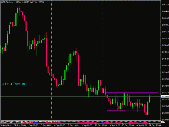Click the 1.05370 price axis label

click(x=165, y=38)
